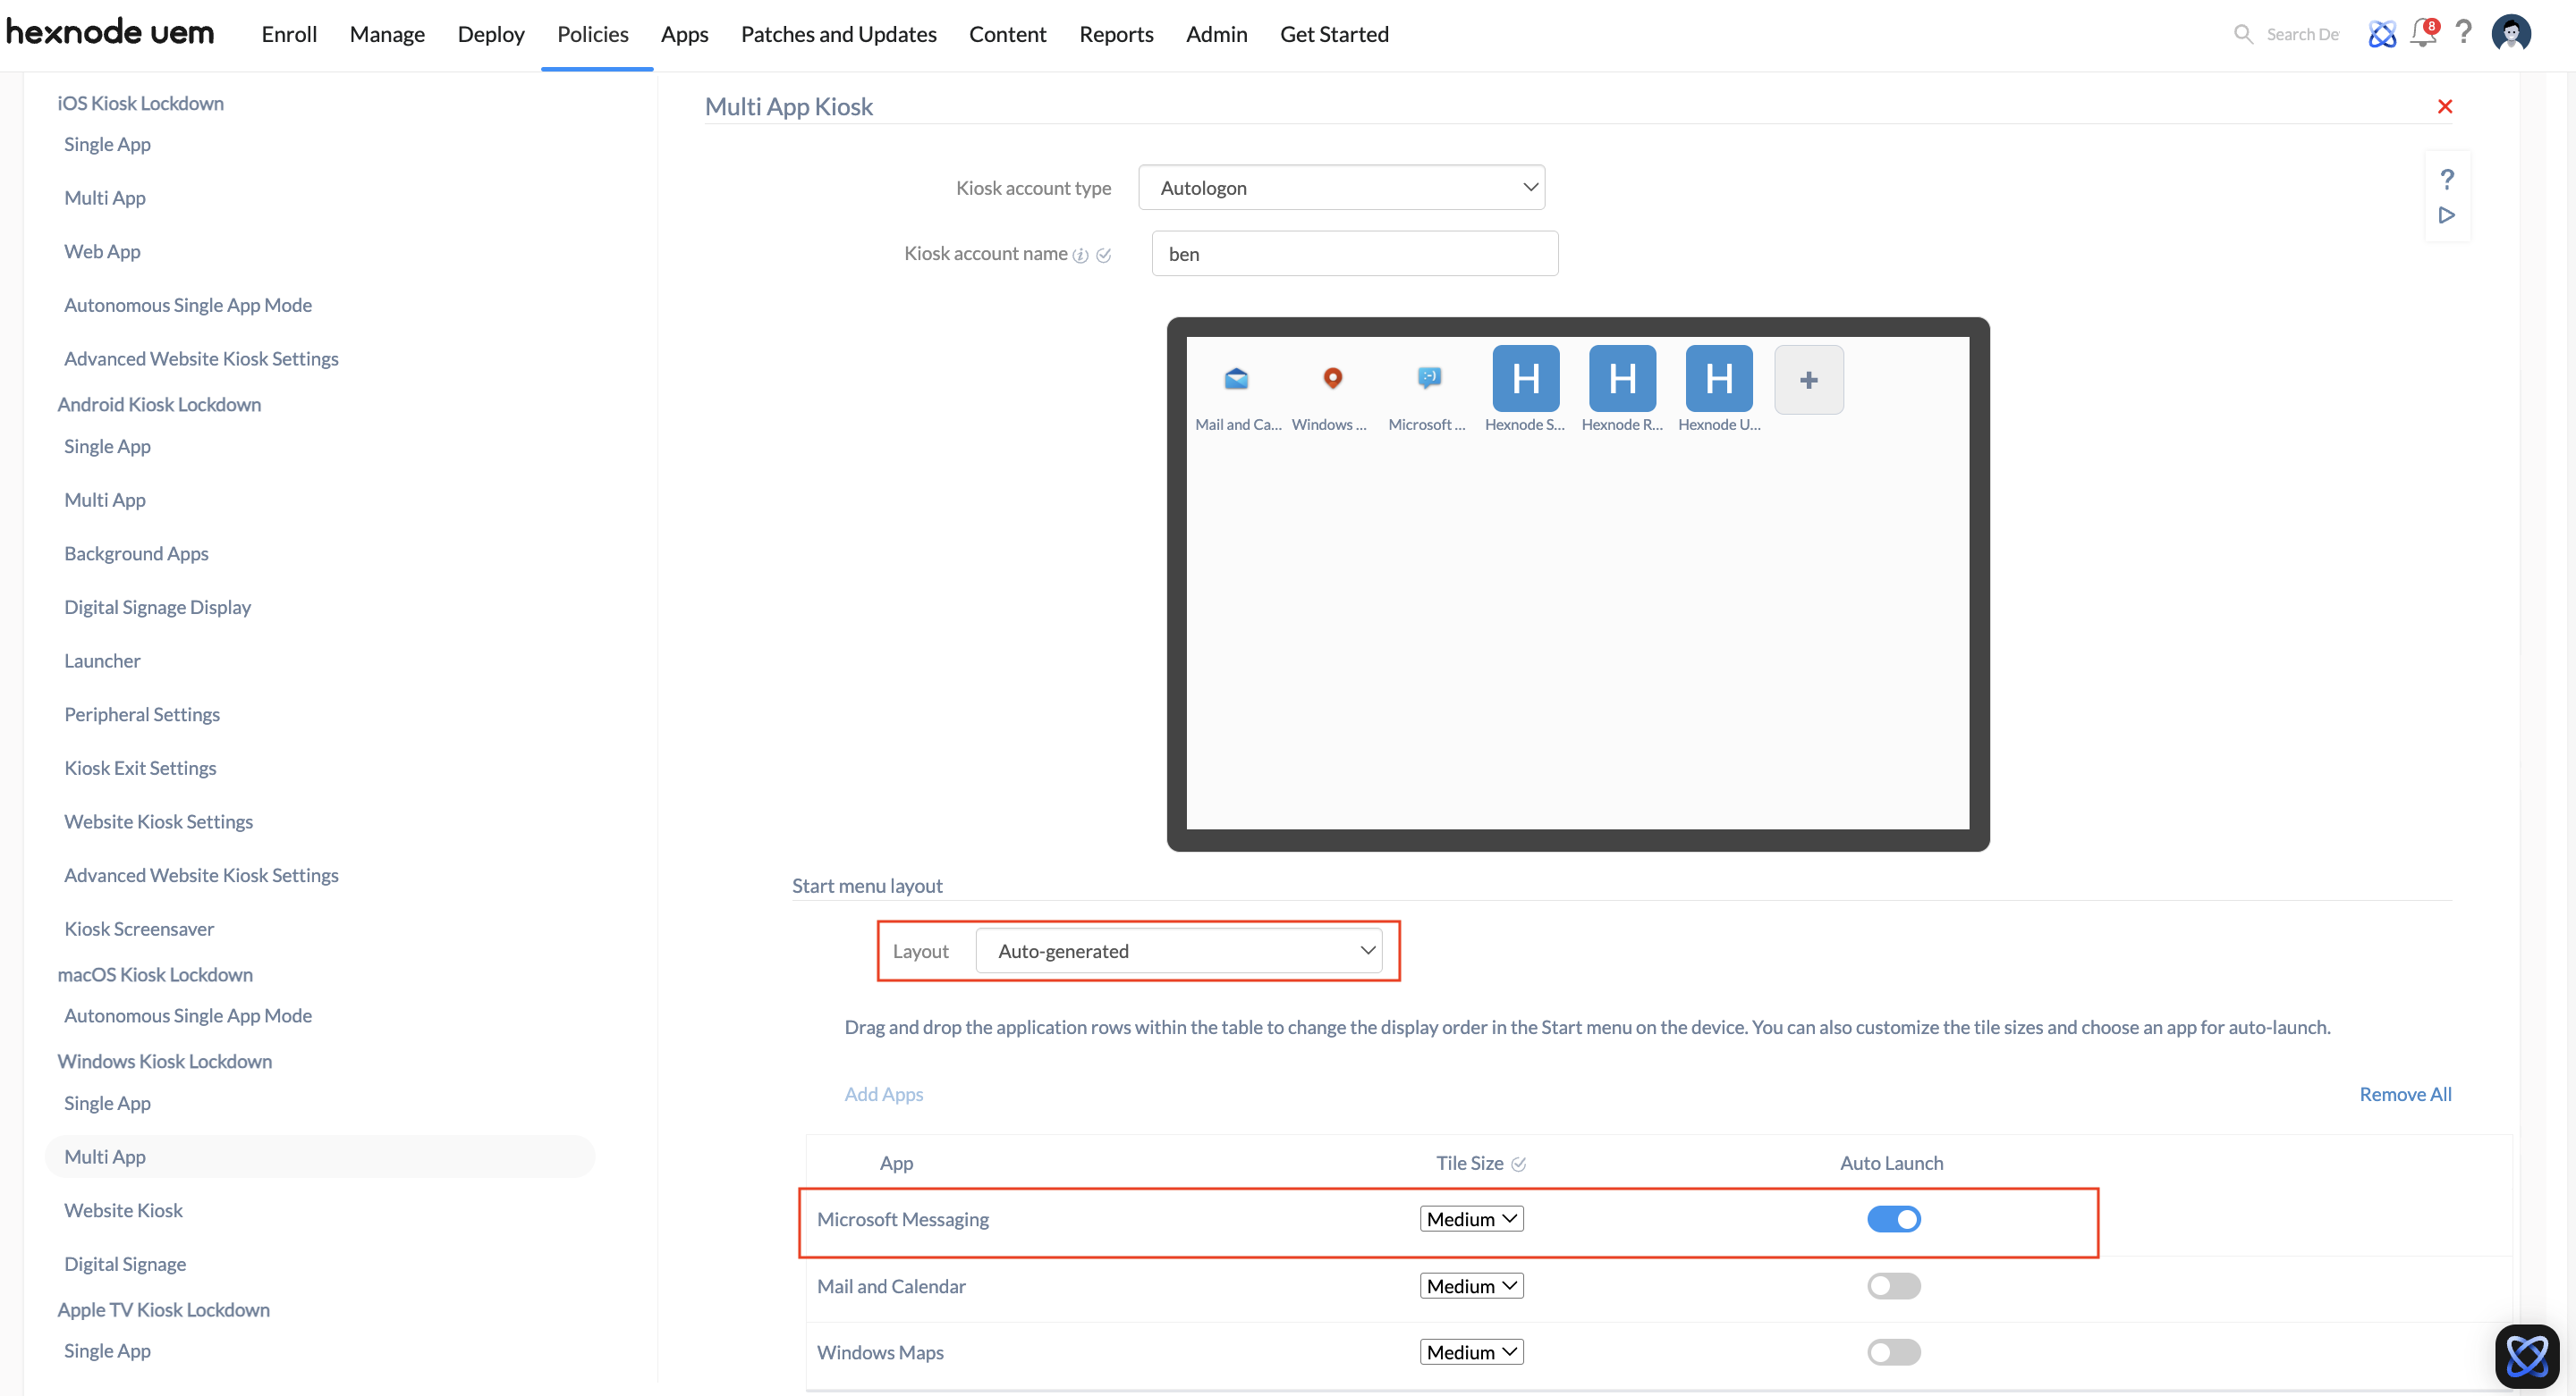2576x1396 pixels.
Task: Open Launcher settings
Action: 102,660
